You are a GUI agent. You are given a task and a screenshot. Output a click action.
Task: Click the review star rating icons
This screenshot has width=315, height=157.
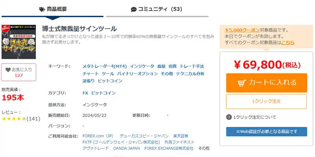pos(14,119)
